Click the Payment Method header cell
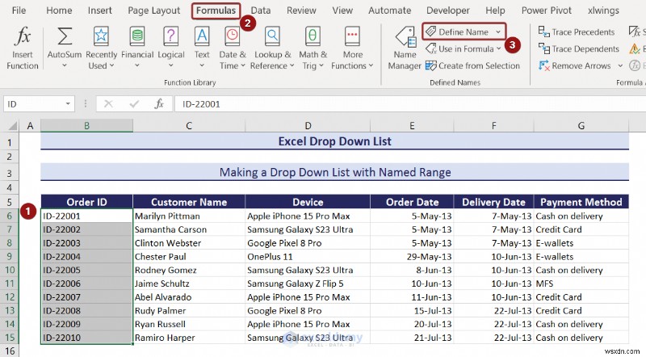 581,202
